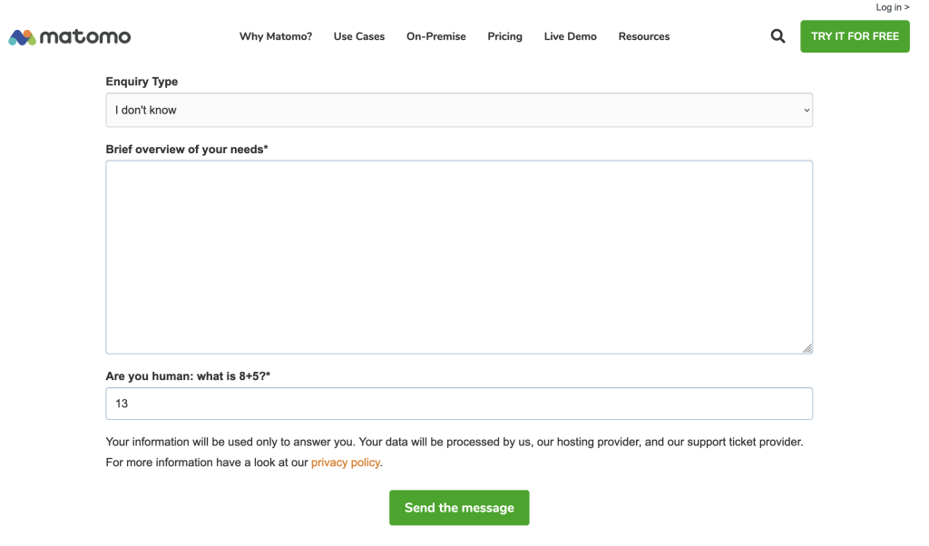Go to the On-Premise menu item
The image size is (929, 546).
pos(436,37)
